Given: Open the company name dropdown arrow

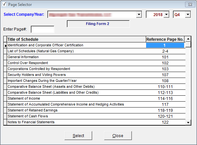Looking at the screenshot, I should 139,14.
